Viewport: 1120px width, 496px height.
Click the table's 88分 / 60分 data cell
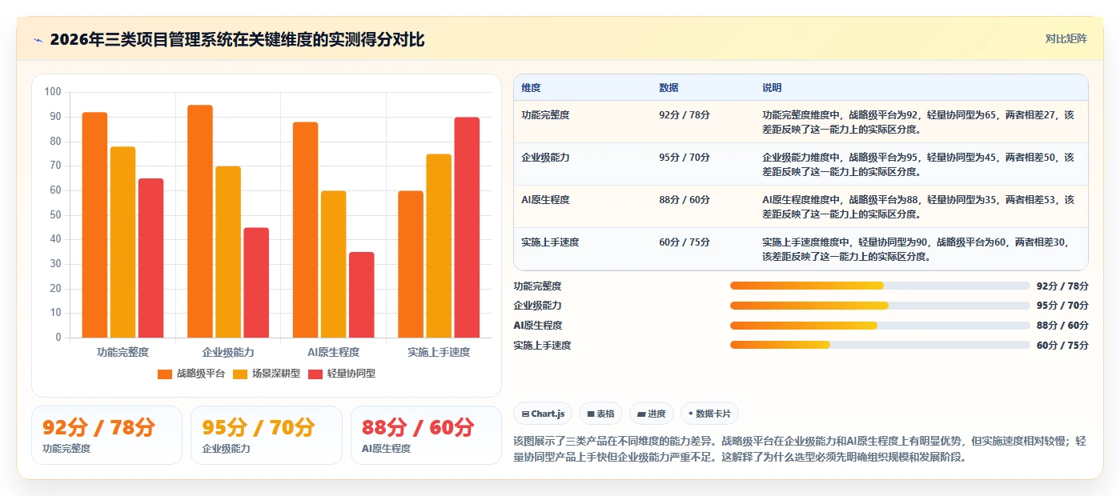684,199
